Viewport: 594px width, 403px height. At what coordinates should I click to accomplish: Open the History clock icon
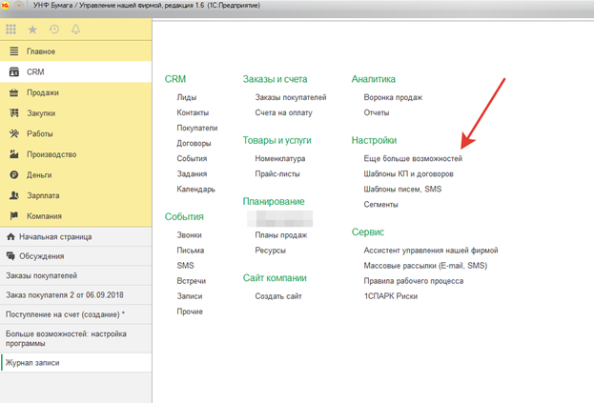(54, 30)
